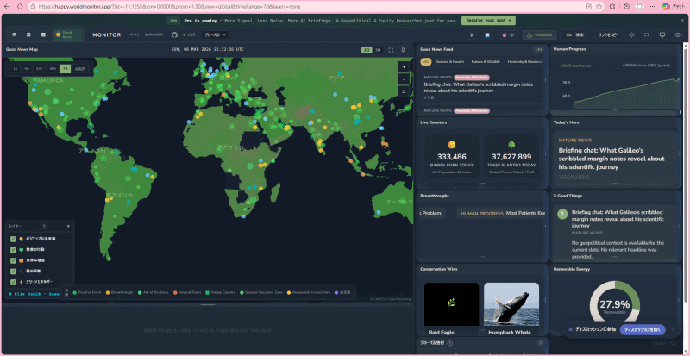Open the search box in header
The width and height of the screenshot is (690, 356).
click(575, 34)
